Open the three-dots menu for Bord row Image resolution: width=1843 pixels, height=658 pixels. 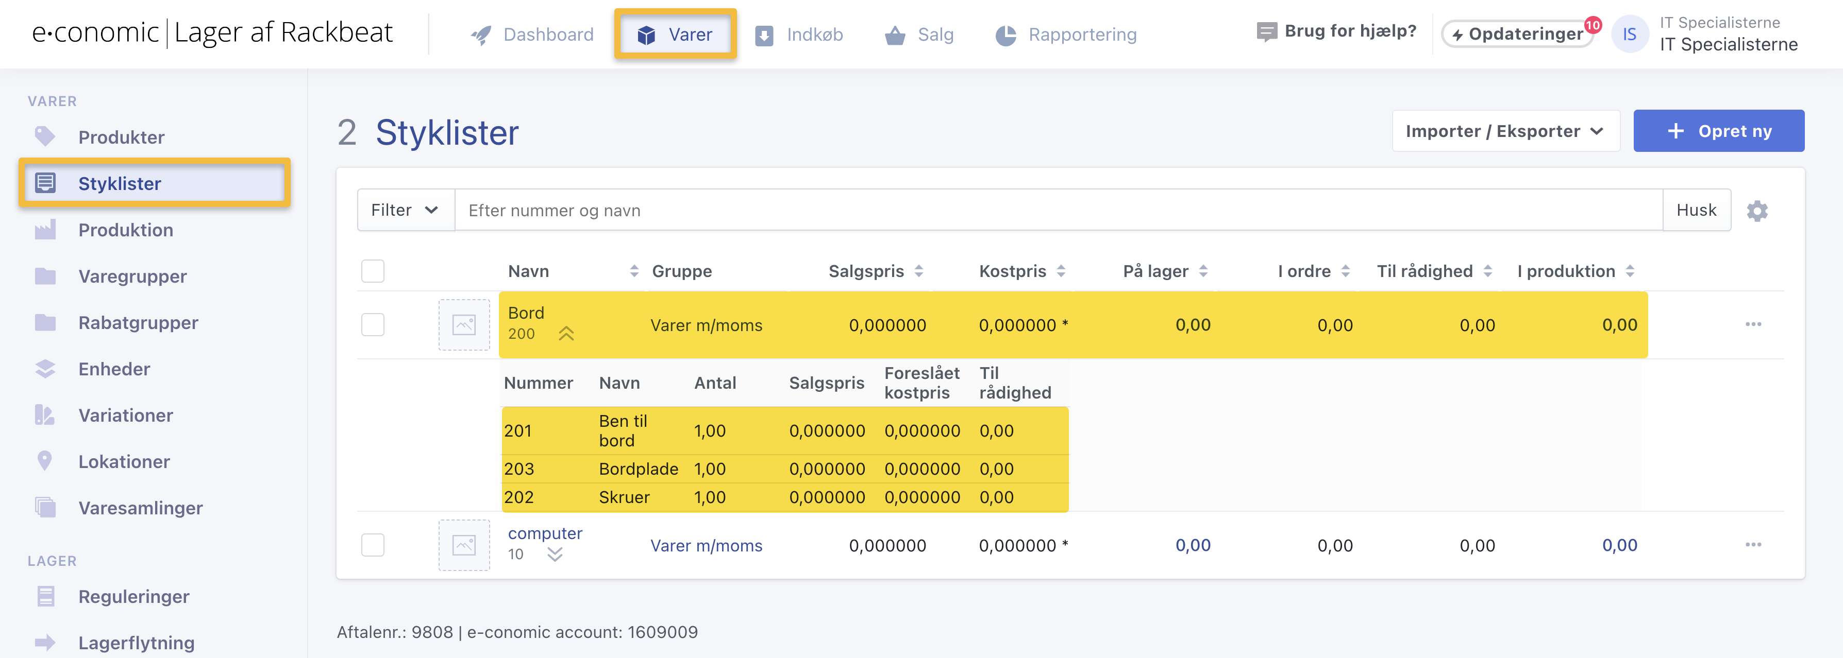coord(1753,324)
